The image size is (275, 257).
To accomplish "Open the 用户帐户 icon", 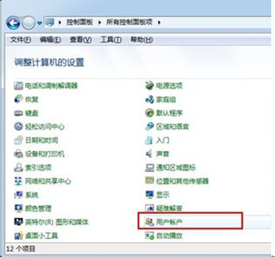I will [149, 222].
